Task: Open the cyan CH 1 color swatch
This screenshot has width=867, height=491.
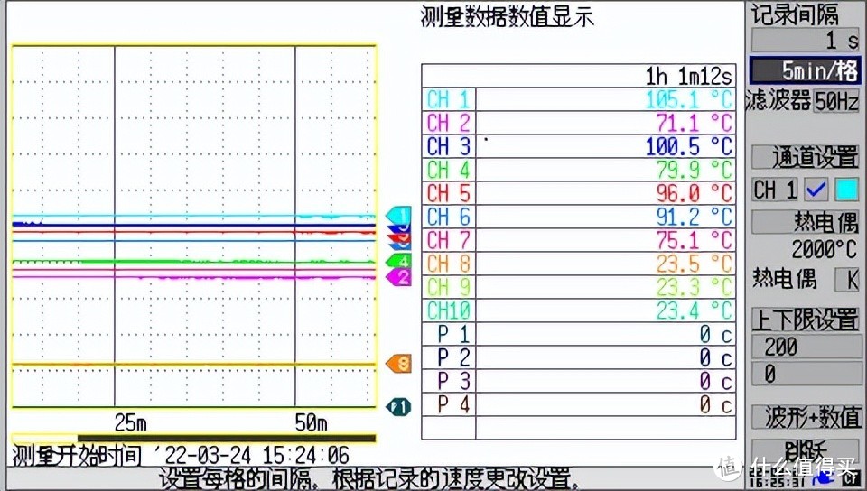Action: click(846, 190)
